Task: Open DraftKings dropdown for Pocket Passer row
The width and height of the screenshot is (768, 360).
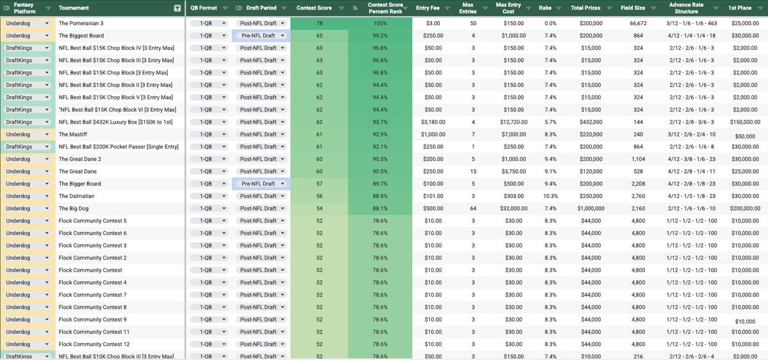Action: tap(28, 147)
